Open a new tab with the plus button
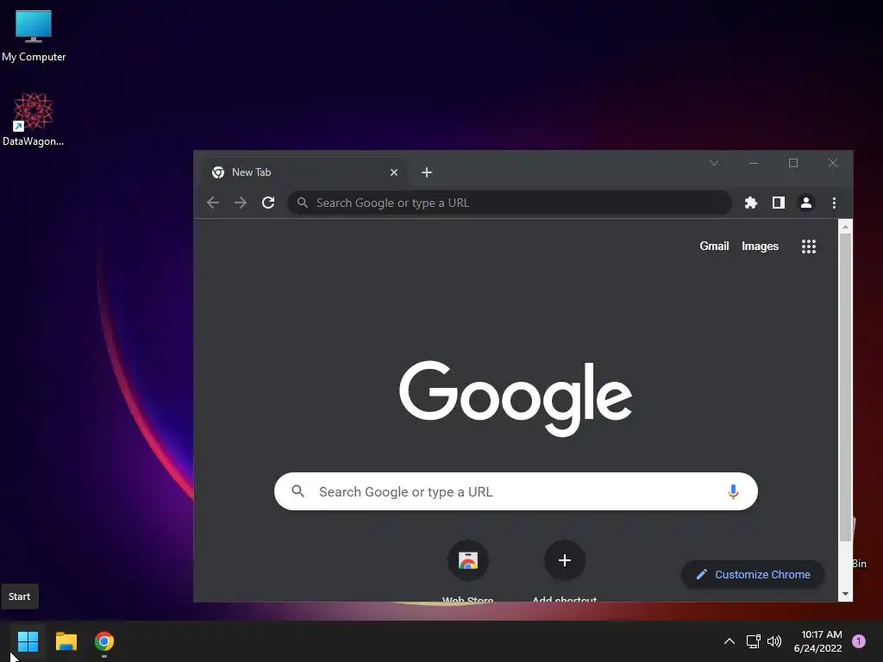The height and width of the screenshot is (662, 883). coord(427,172)
